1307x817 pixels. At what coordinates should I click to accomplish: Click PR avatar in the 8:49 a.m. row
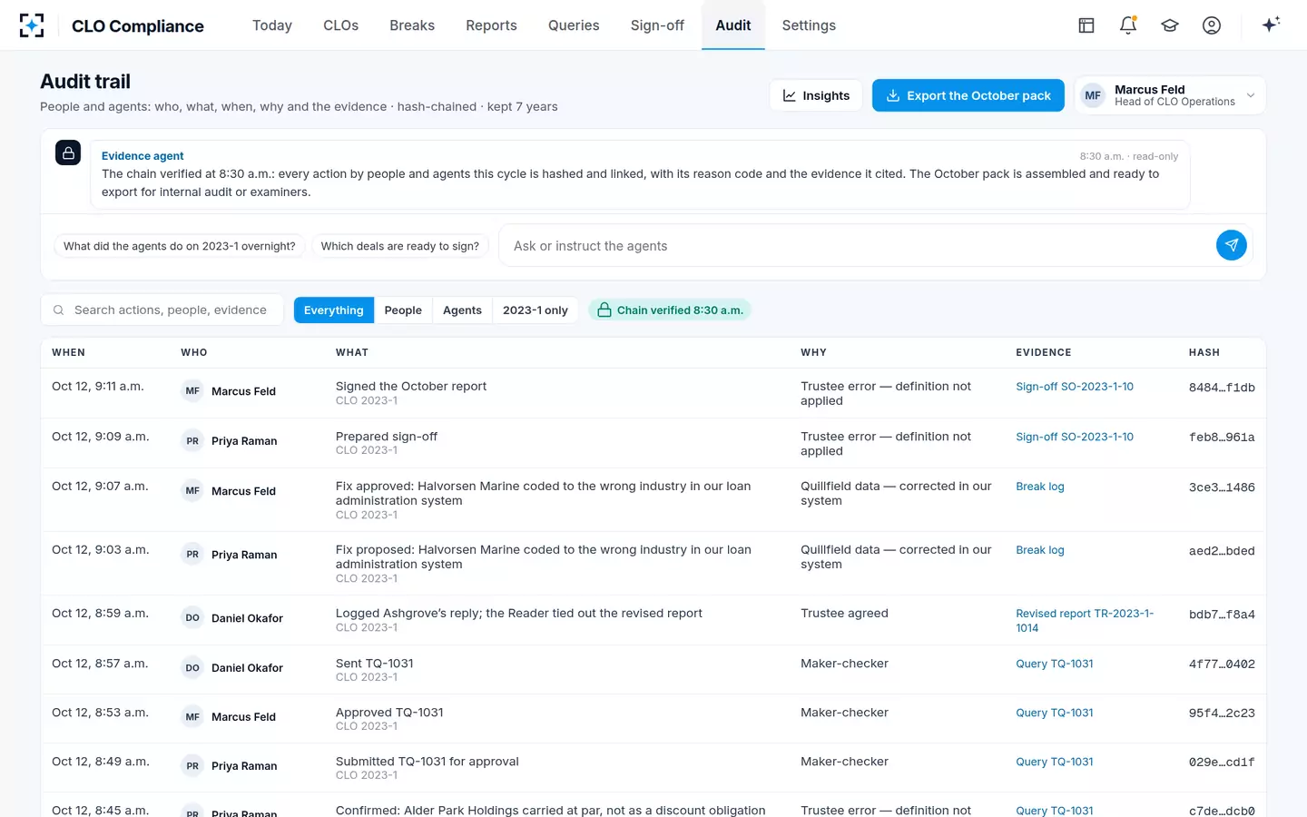pyautogui.click(x=192, y=766)
